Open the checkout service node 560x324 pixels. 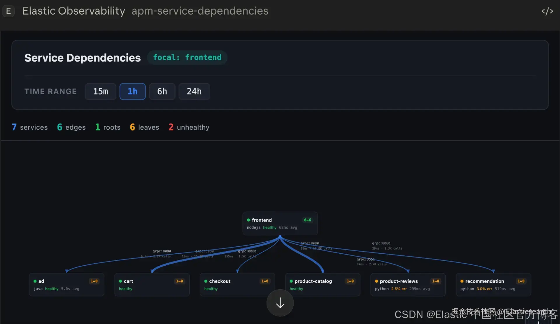click(x=237, y=285)
